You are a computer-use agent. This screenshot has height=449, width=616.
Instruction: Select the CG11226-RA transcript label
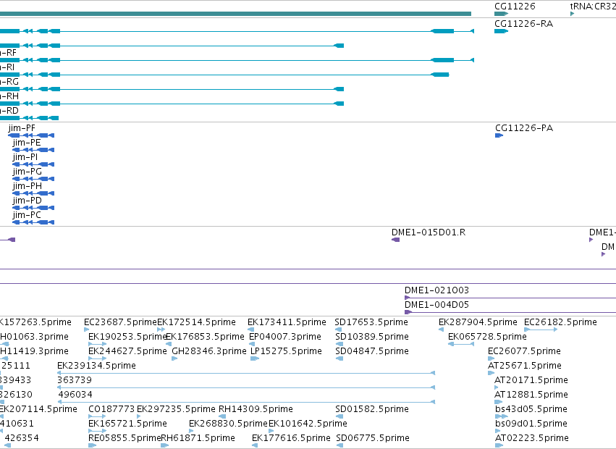(523, 24)
